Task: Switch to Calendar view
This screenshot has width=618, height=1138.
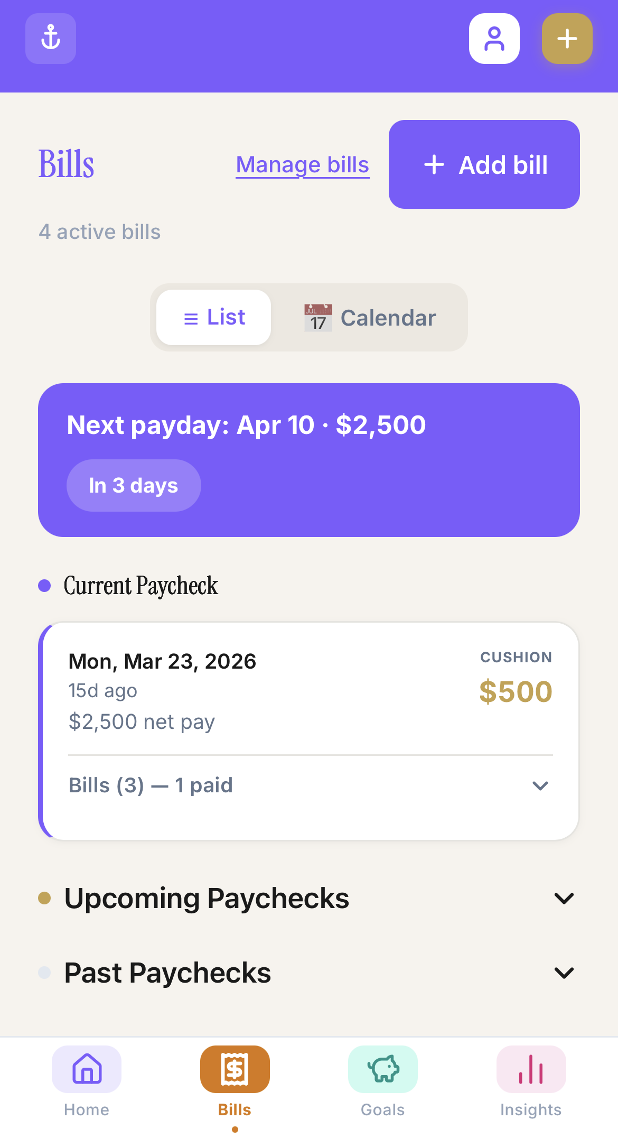Action: coord(370,317)
